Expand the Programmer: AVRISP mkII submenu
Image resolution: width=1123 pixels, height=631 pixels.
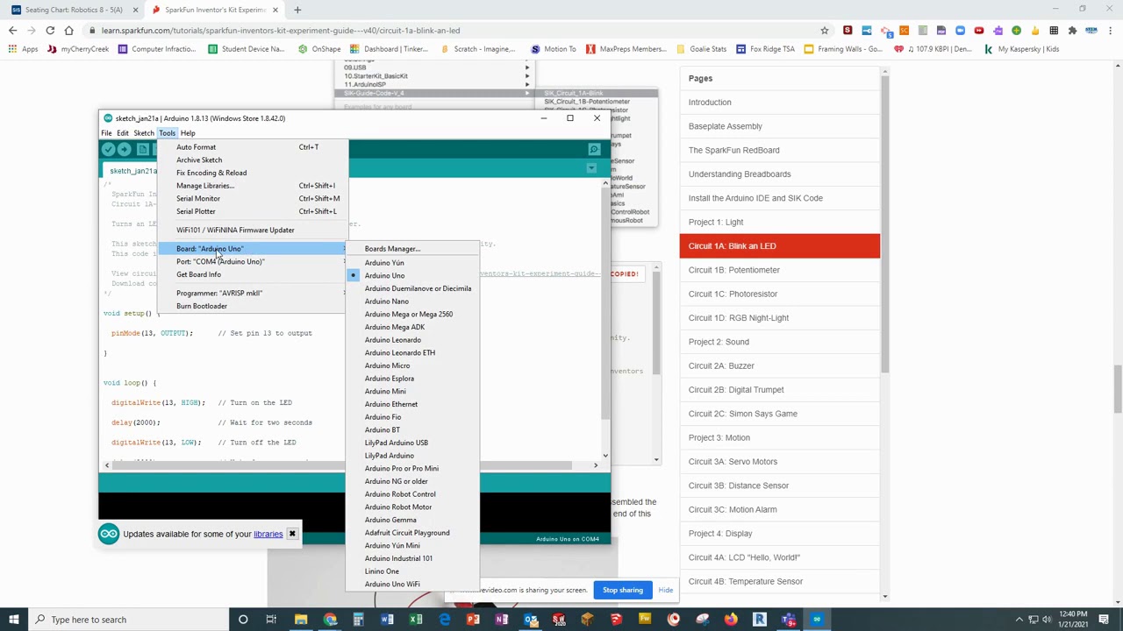coord(253,293)
